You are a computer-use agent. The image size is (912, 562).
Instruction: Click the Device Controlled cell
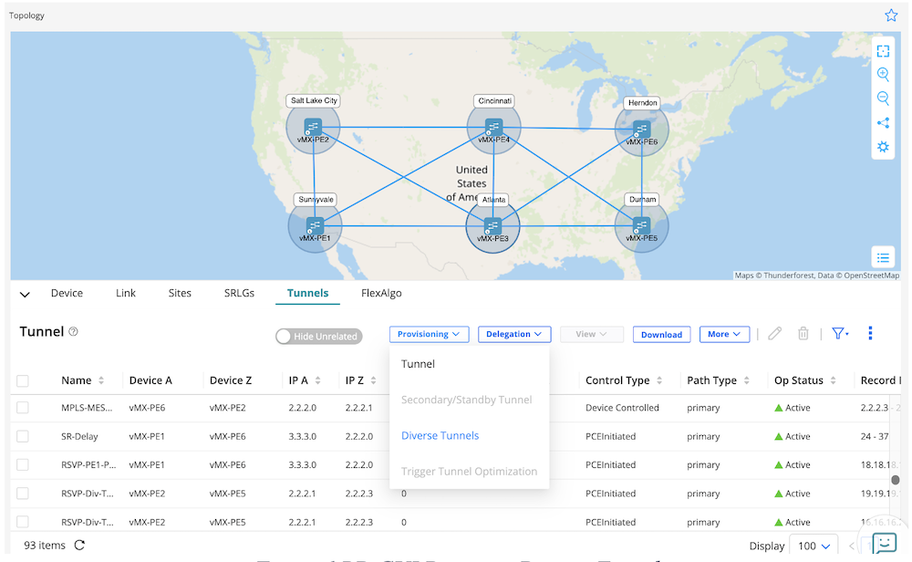622,408
